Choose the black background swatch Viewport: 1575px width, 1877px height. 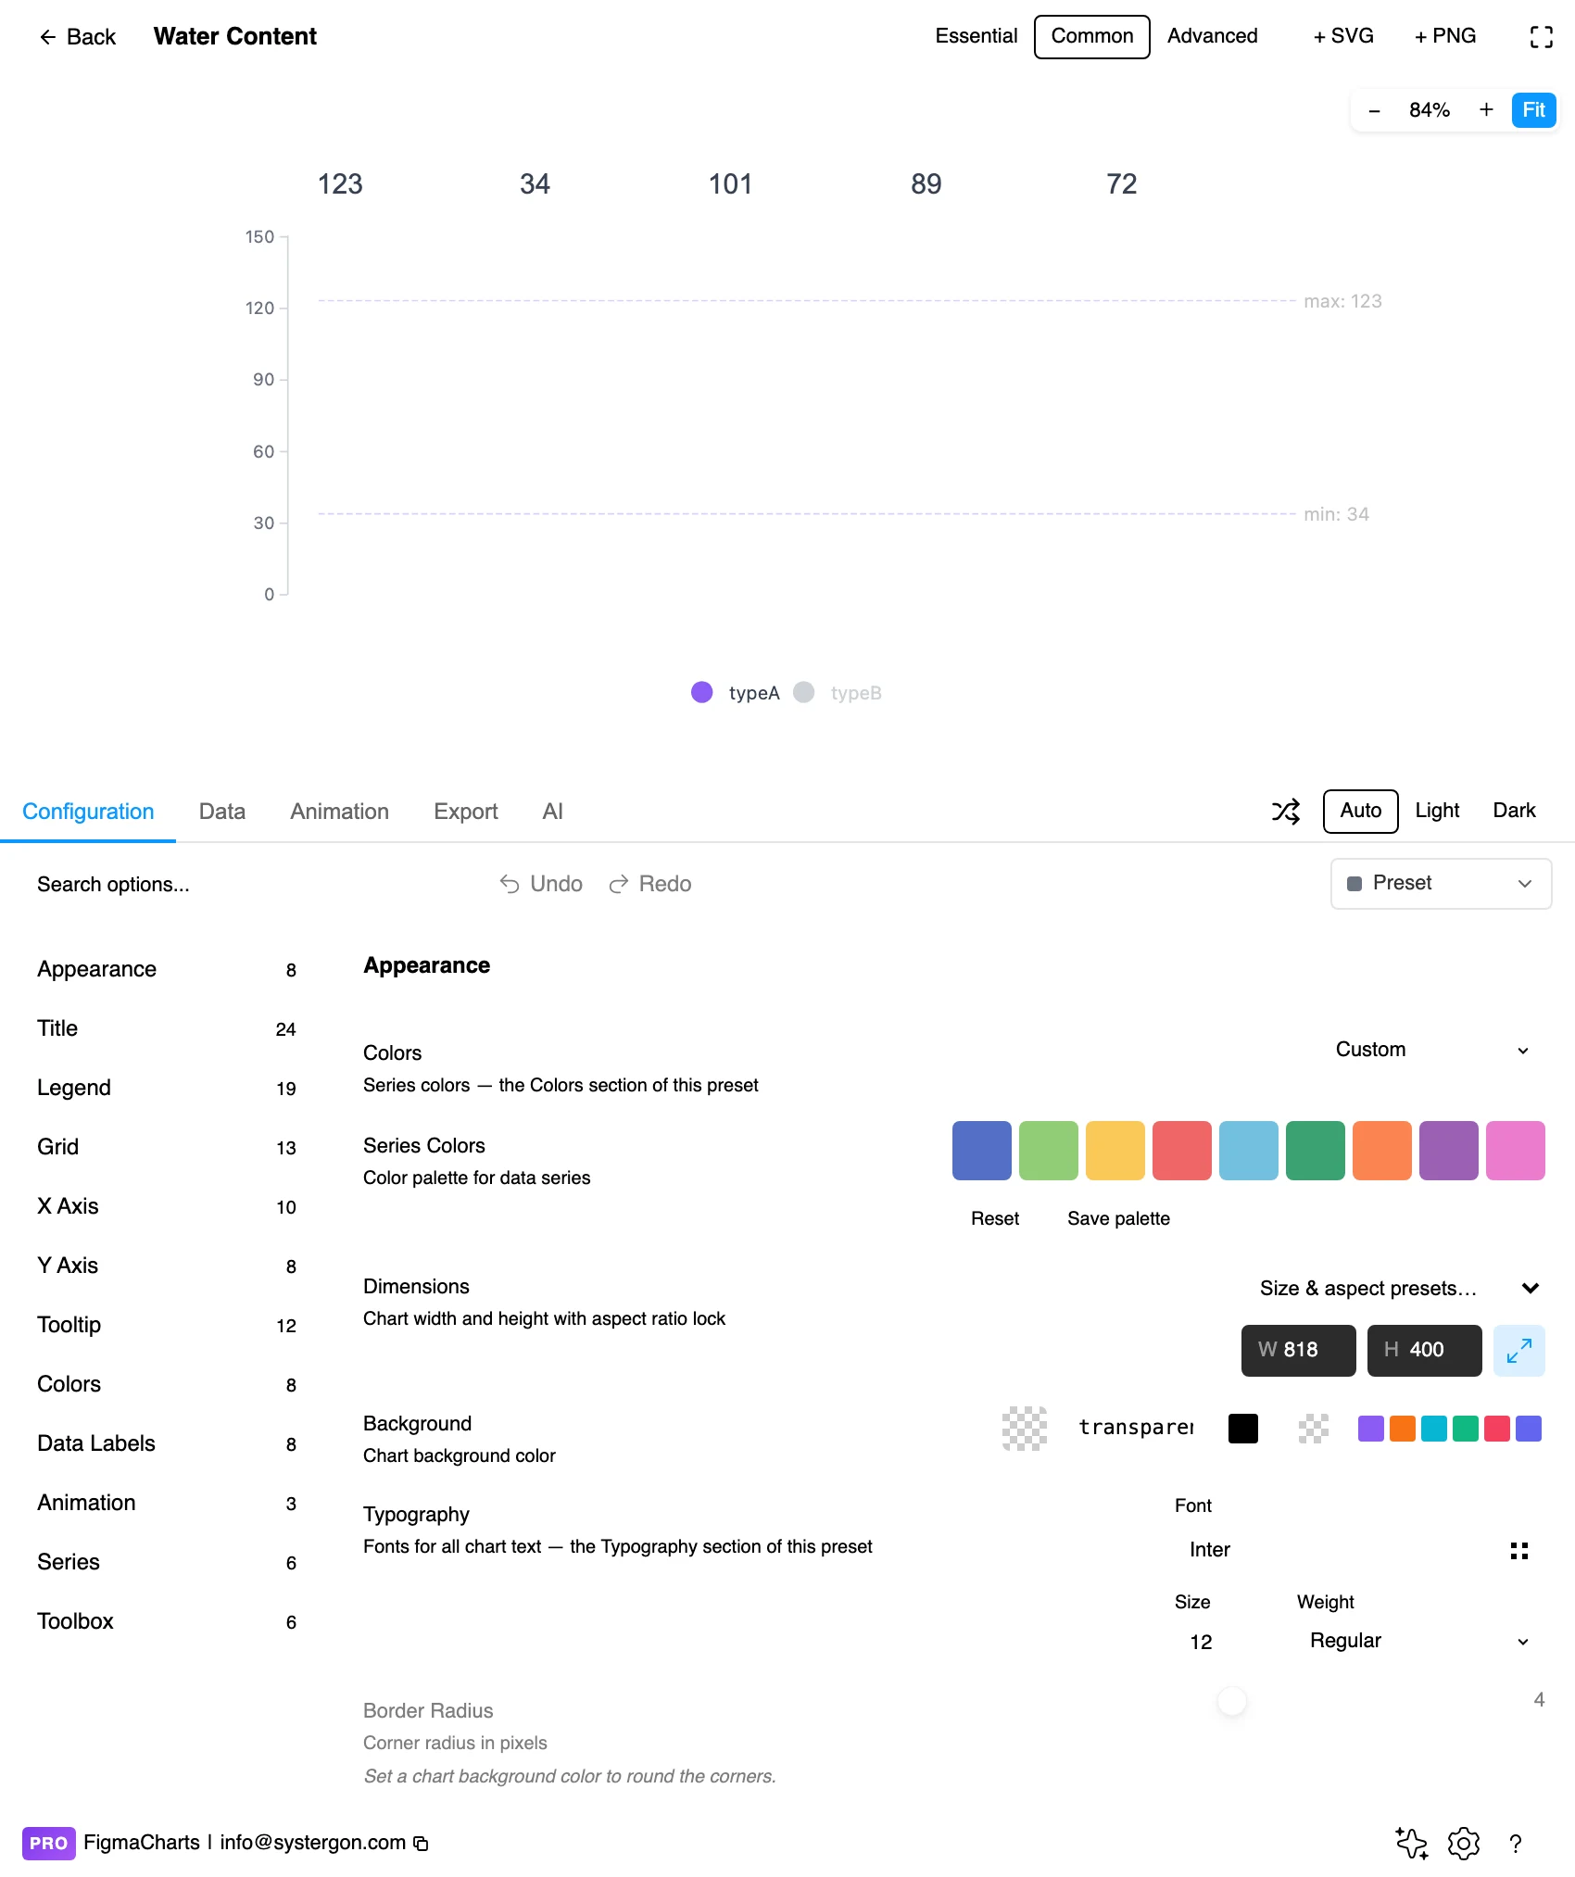click(1243, 1429)
